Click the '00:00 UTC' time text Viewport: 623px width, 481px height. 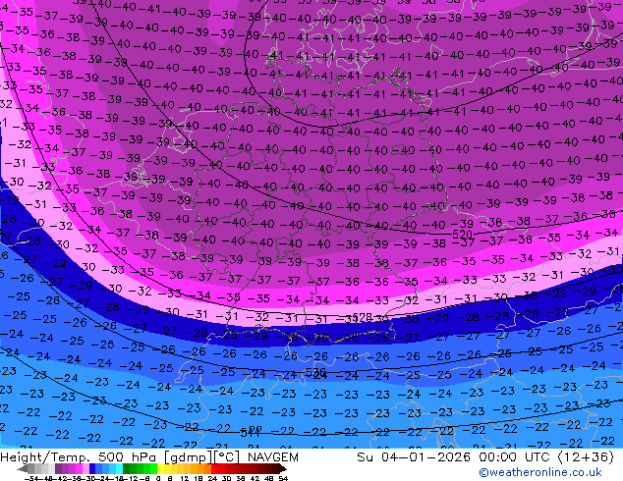[516, 457]
